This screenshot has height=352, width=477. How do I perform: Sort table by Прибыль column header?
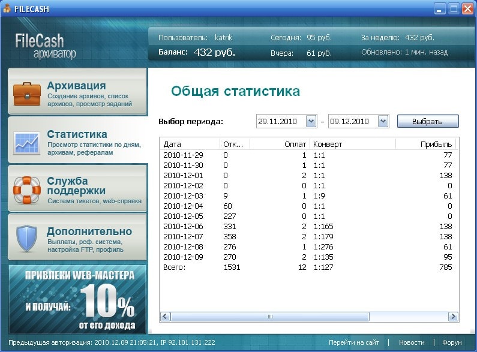[425, 145]
